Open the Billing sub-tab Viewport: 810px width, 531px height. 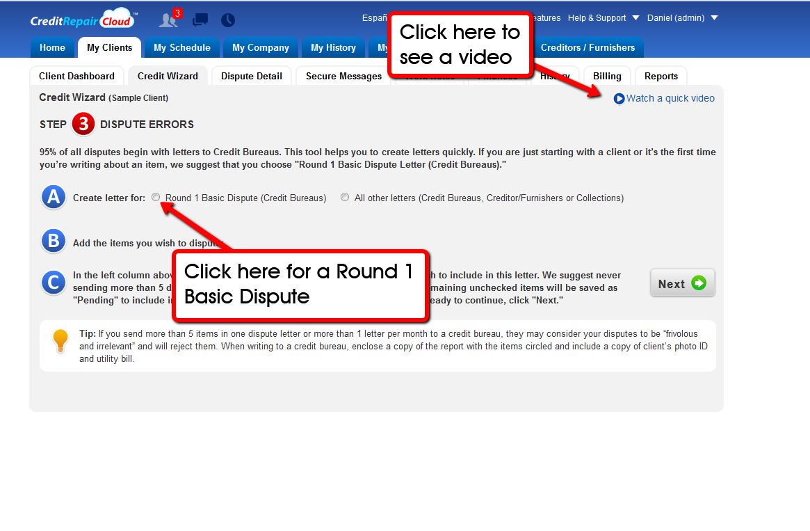click(x=607, y=76)
